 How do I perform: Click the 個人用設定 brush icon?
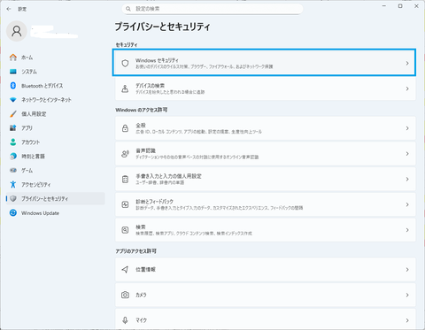[13, 114]
